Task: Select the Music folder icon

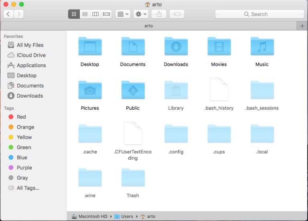Action: tap(262, 46)
